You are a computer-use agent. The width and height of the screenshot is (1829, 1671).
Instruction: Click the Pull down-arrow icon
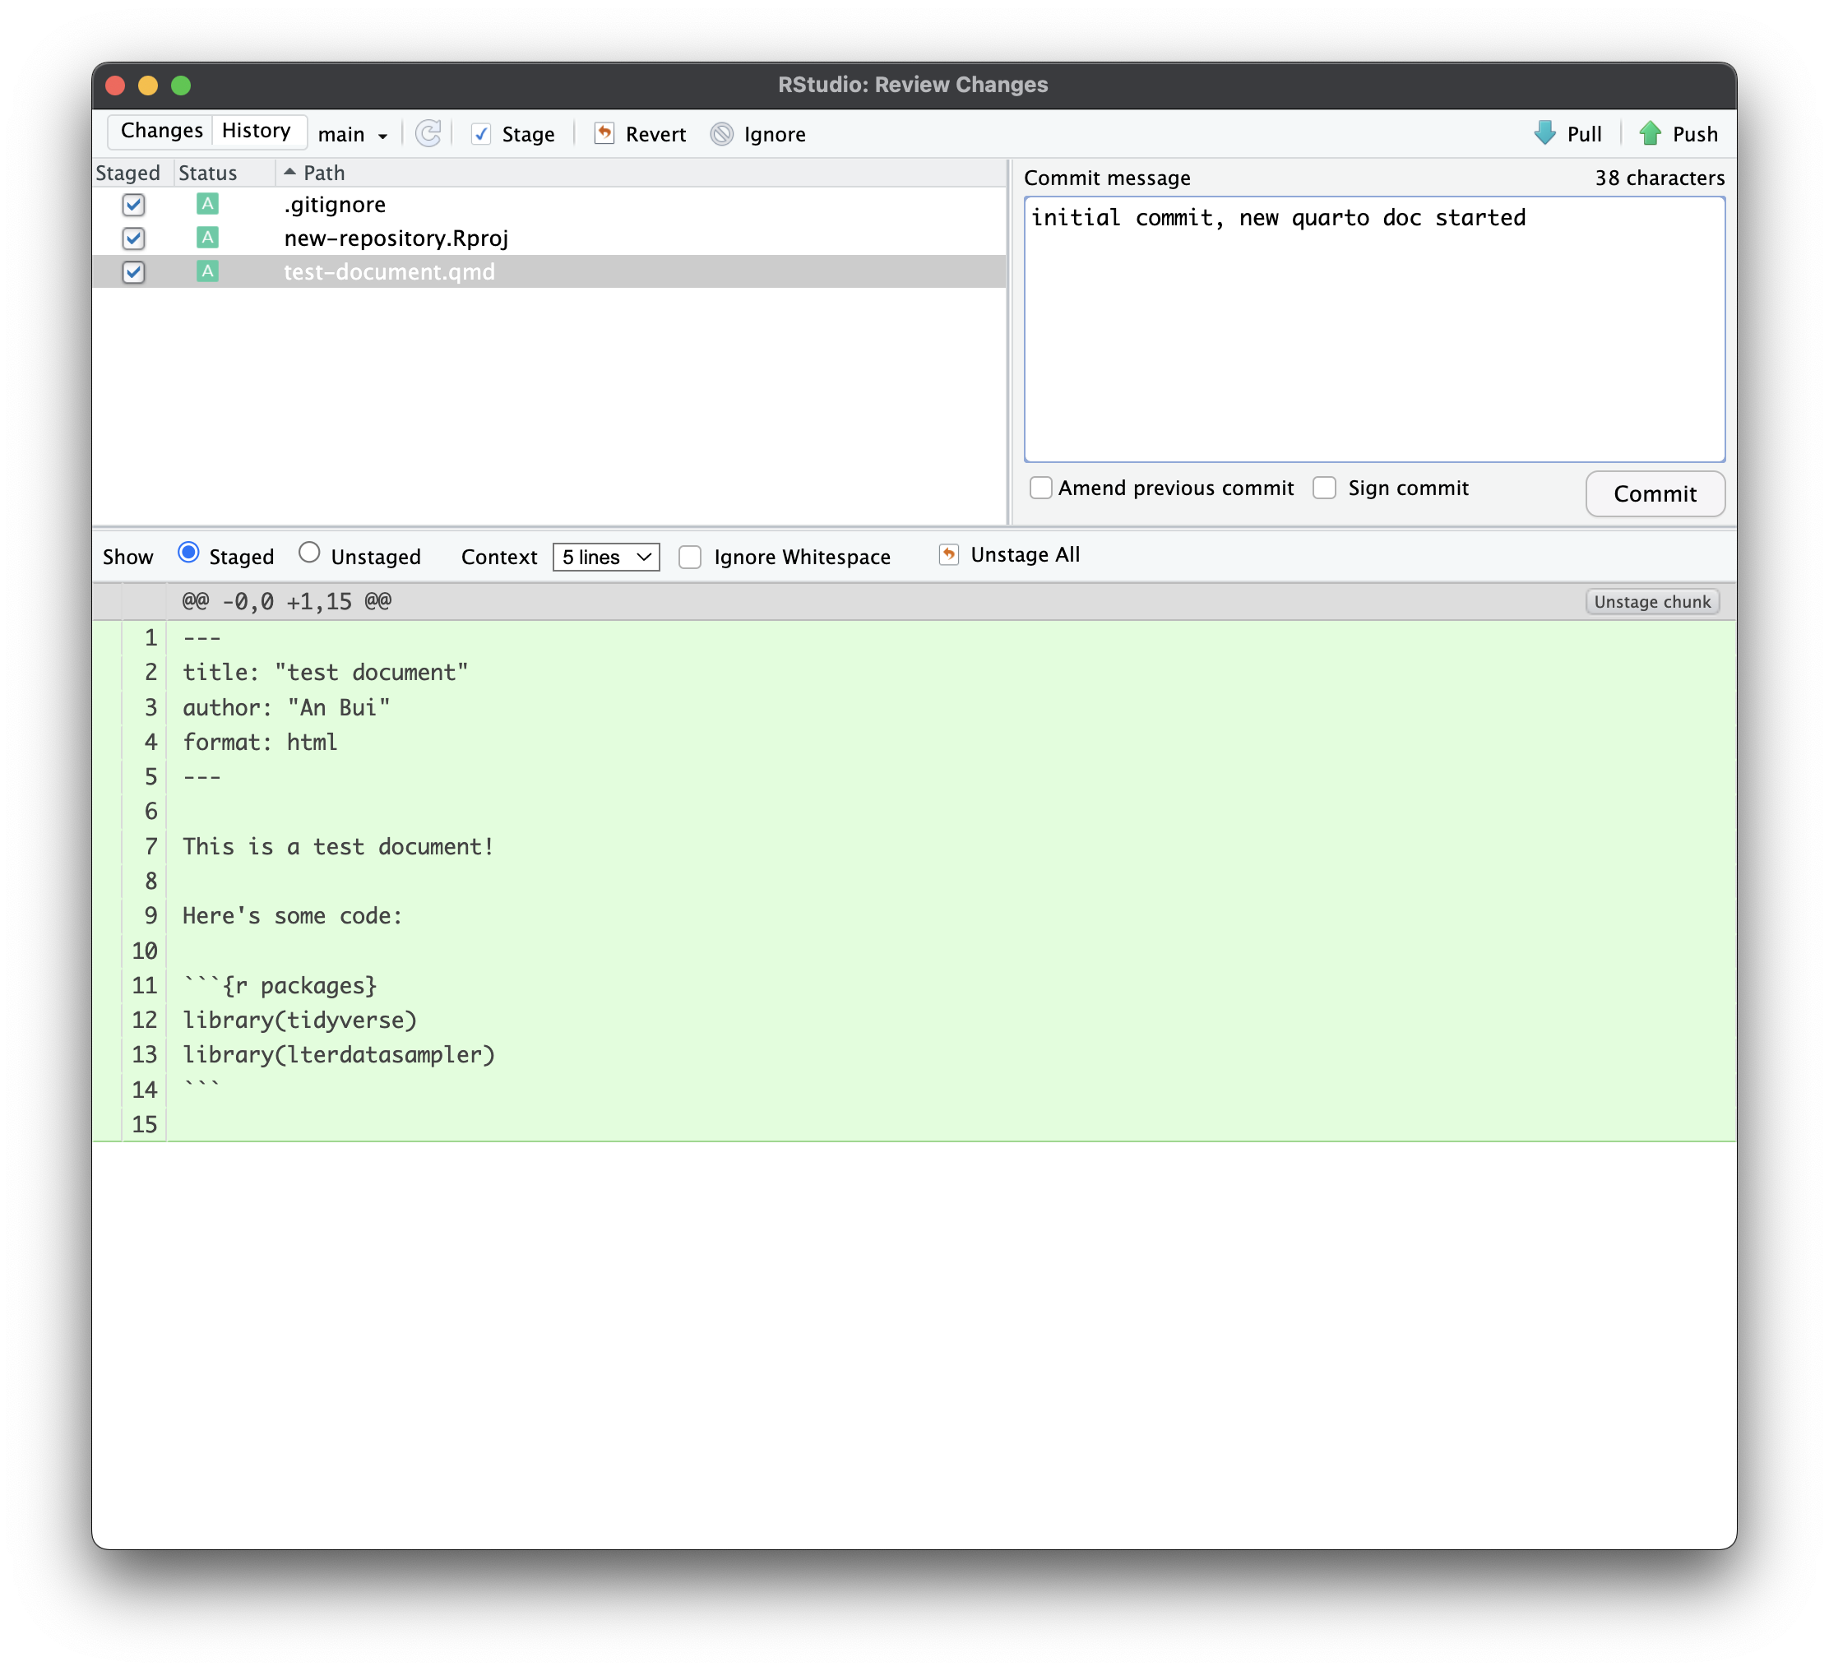1544,133
